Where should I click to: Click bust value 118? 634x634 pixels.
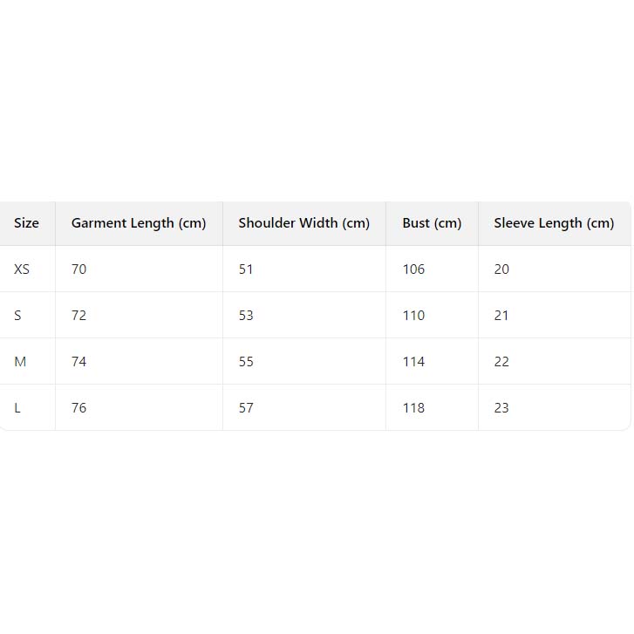point(413,408)
